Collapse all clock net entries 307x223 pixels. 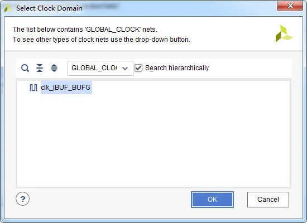point(40,68)
